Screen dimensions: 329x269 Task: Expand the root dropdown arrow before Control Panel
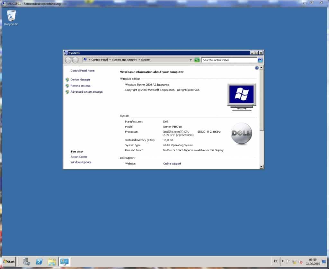pos(89,60)
